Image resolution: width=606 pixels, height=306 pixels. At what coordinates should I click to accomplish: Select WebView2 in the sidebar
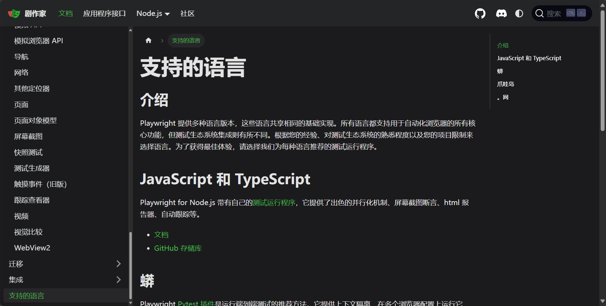[32, 248]
